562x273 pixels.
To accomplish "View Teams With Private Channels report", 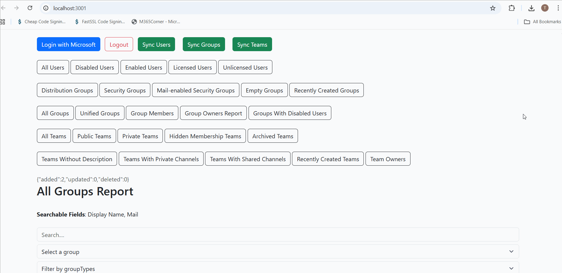I will (161, 159).
